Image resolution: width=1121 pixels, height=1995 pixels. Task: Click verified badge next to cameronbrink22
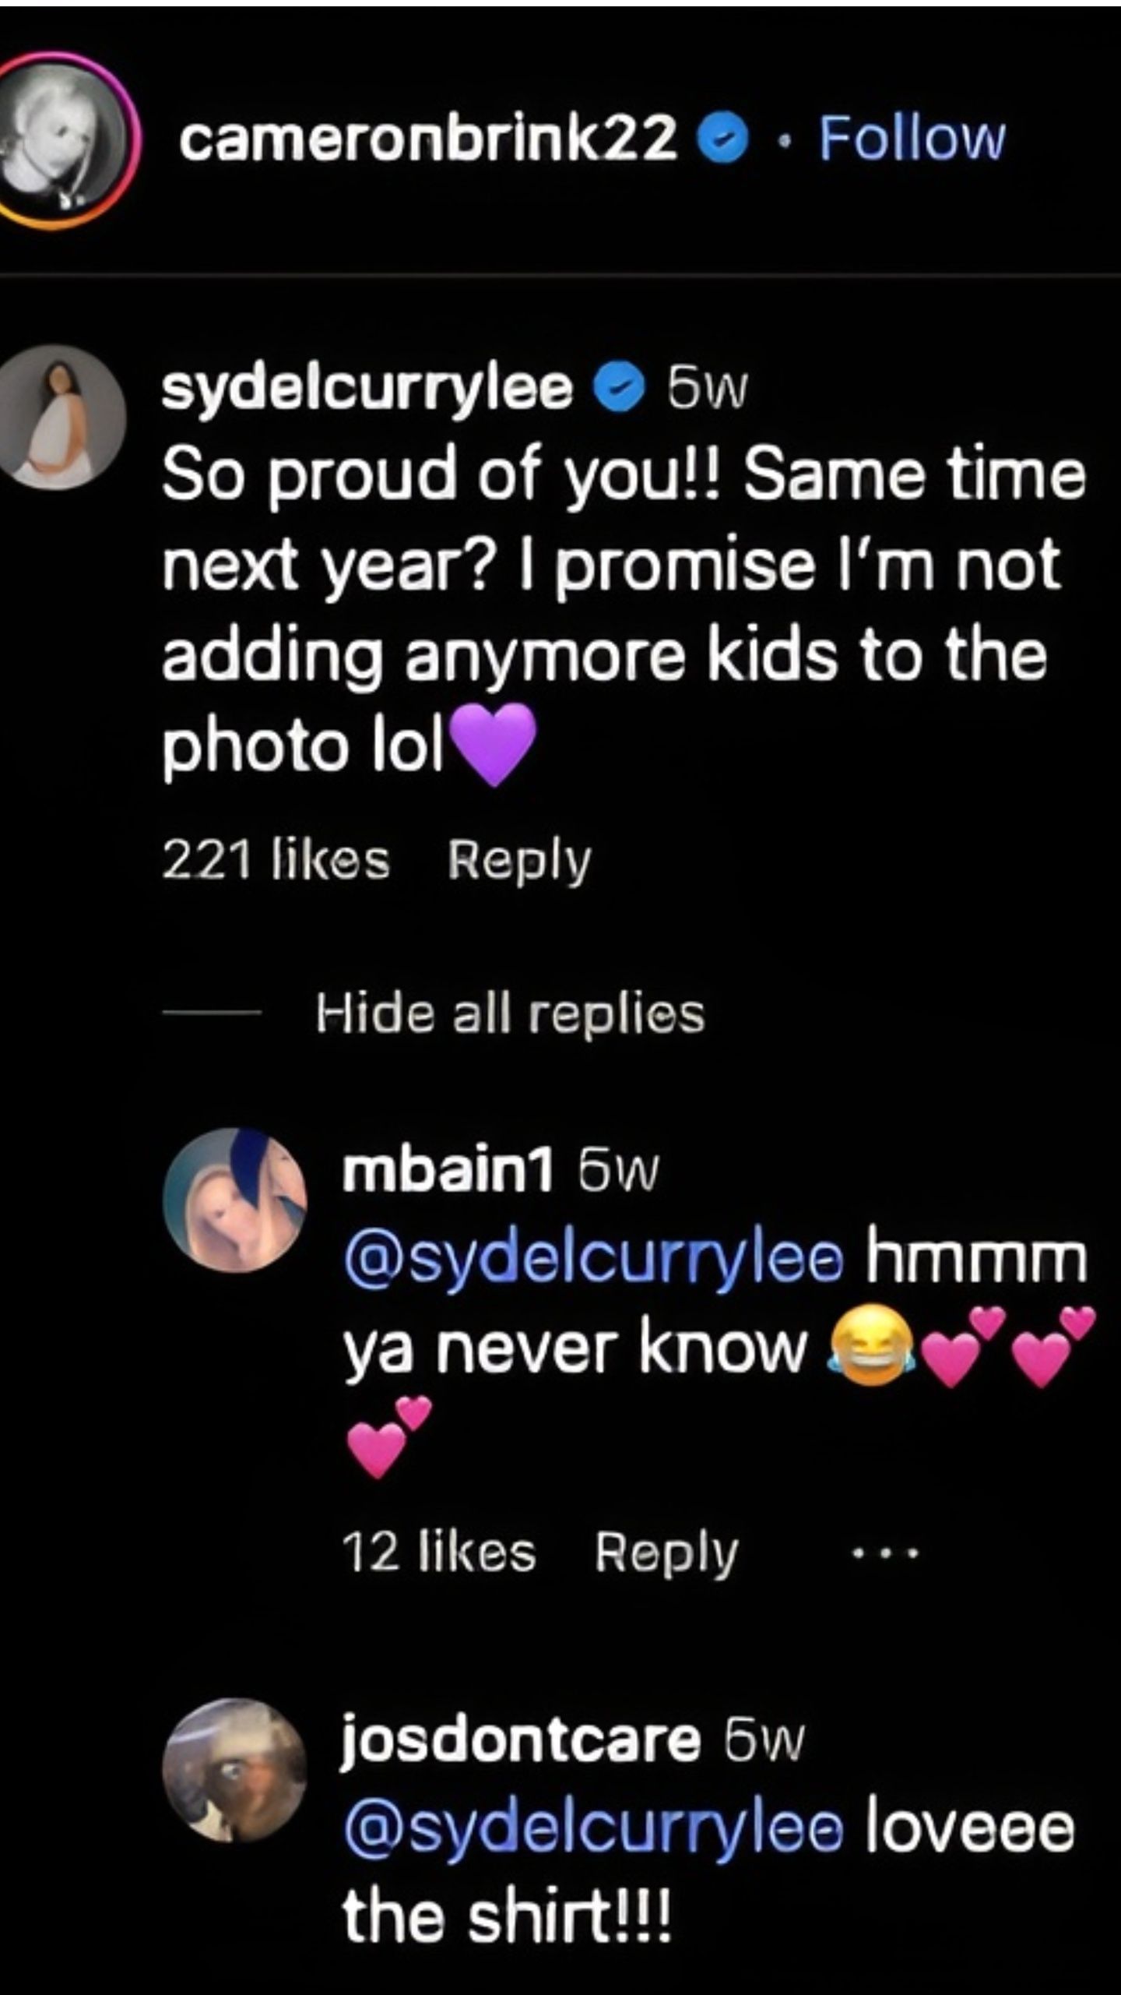pos(726,140)
